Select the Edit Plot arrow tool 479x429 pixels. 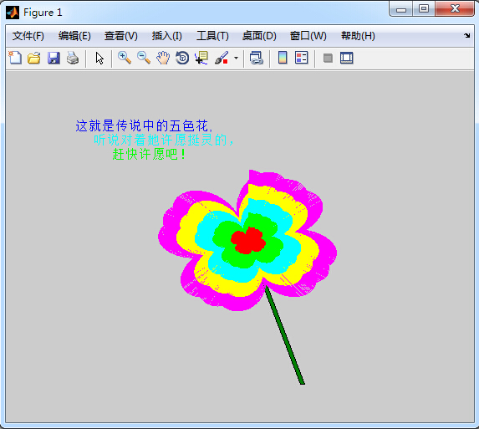pos(99,58)
